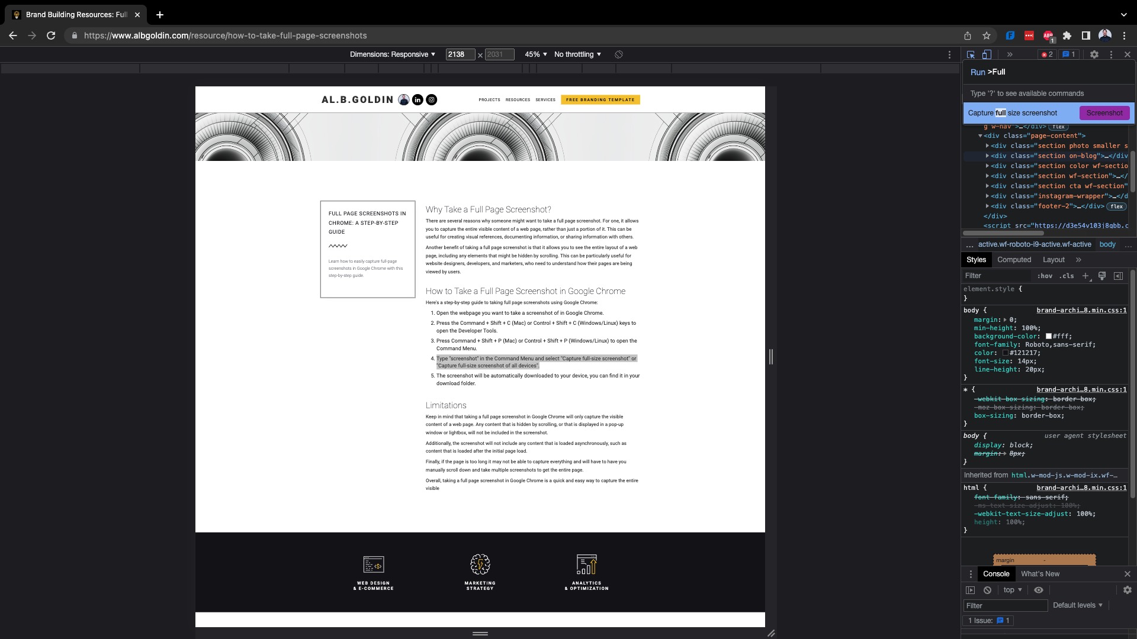The width and height of the screenshot is (1137, 639).
Task: Open the RESOURCES nav link
Action: 518,100
